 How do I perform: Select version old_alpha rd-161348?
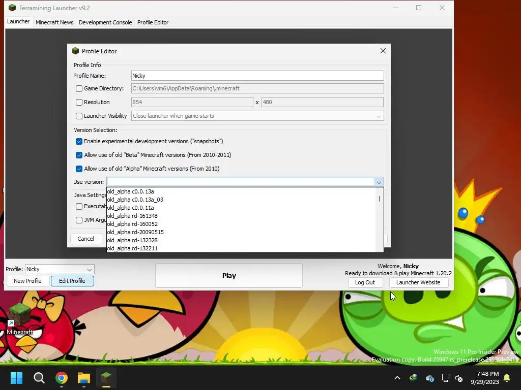241,216
